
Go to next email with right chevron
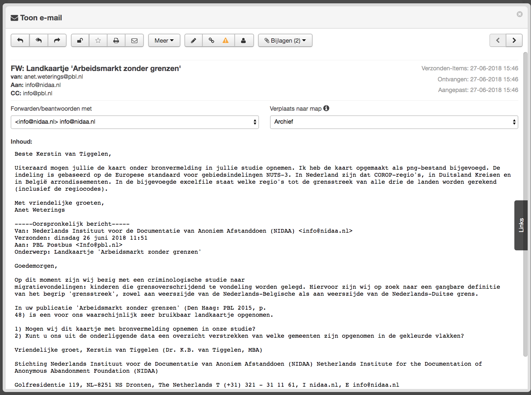point(514,40)
